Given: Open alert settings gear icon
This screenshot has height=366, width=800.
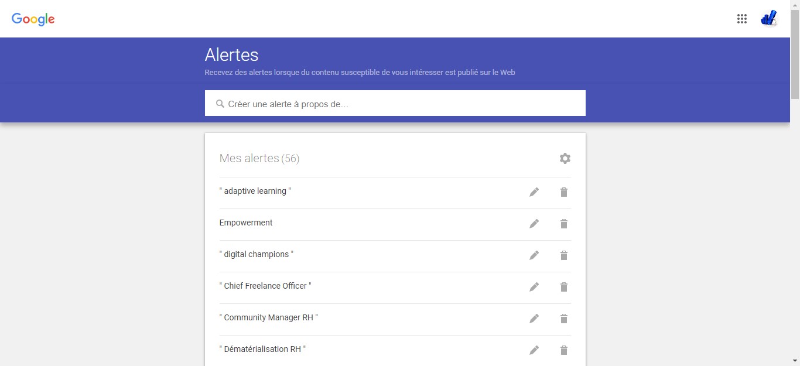Looking at the screenshot, I should click(x=565, y=158).
